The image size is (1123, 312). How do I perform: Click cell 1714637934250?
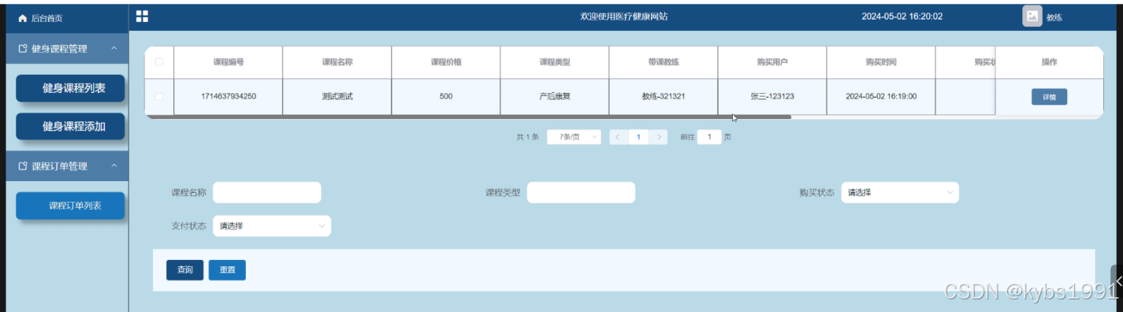pos(229,96)
